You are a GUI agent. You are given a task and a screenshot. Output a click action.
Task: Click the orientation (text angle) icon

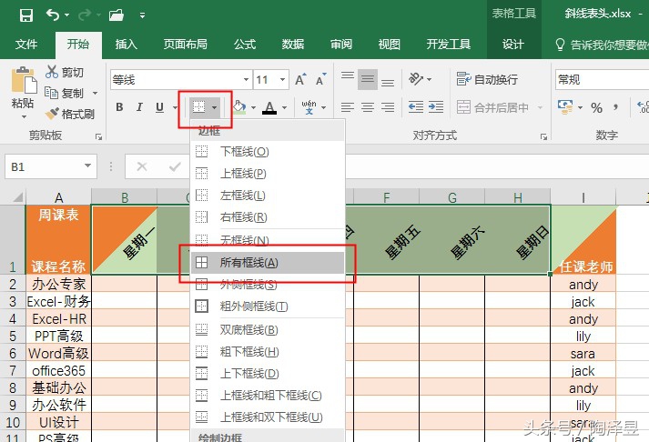coord(416,78)
